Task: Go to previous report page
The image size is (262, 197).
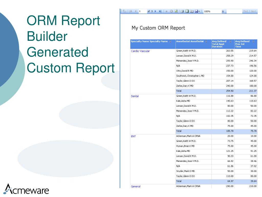Action: point(136,11)
